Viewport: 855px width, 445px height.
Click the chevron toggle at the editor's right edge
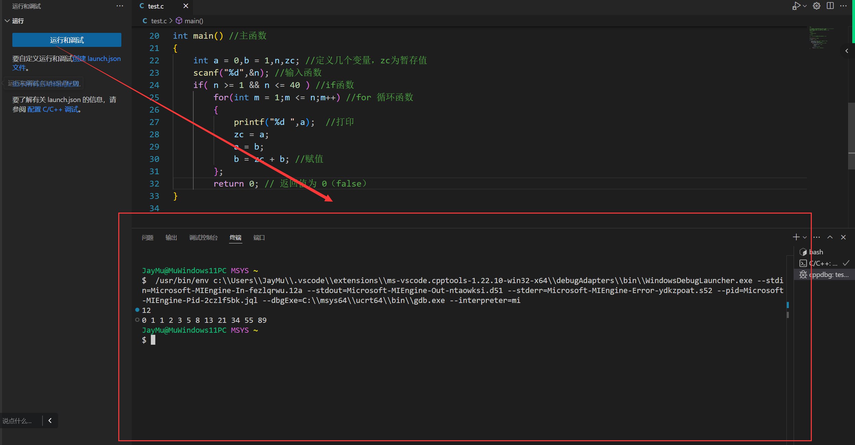[x=847, y=51]
